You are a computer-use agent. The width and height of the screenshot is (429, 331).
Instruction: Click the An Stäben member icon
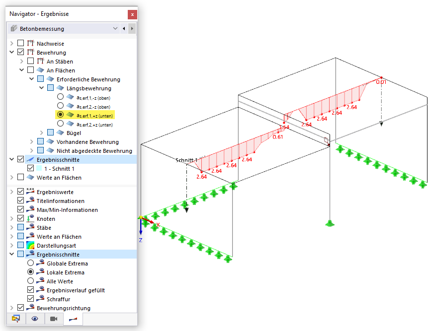[40, 61]
